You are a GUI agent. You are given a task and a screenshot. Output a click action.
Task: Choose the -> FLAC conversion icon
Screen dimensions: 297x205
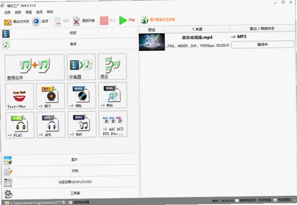click(x=20, y=125)
